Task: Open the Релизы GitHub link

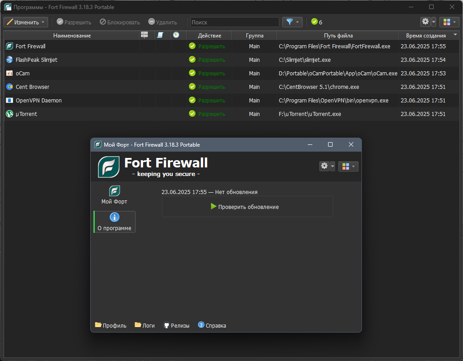Action: [176, 325]
